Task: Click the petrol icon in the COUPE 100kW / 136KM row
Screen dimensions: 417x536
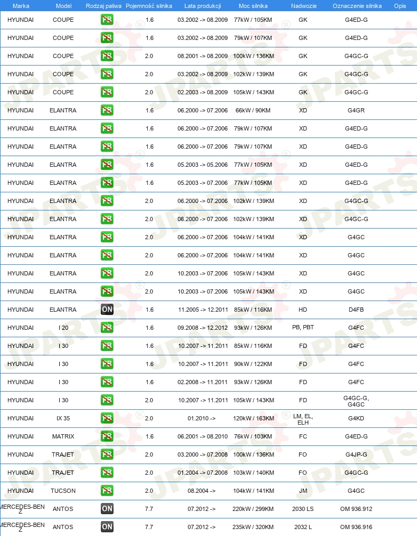Action: 107,56
